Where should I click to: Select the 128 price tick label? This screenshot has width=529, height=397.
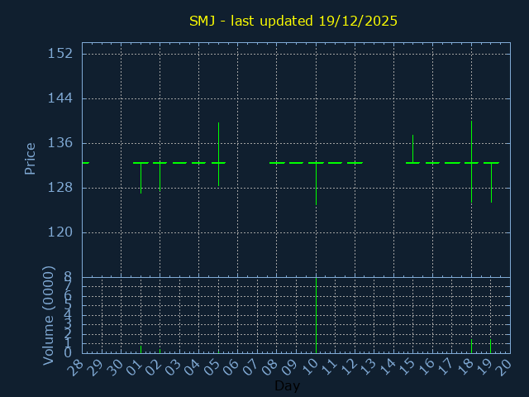[x=60, y=188]
